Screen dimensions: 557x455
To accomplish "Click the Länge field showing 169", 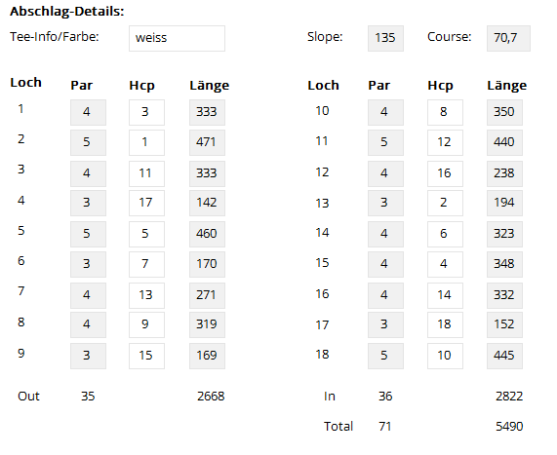I will point(207,356).
